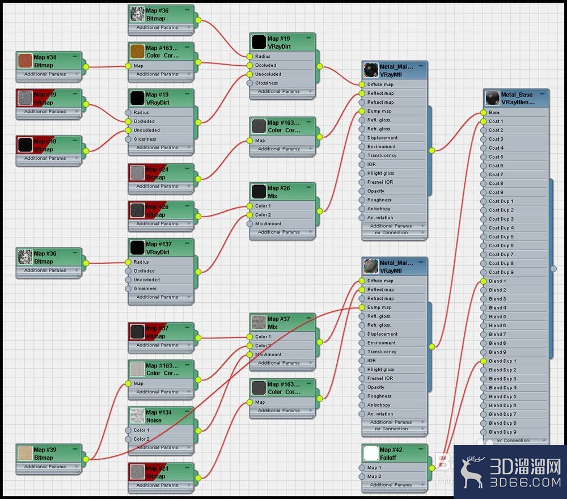Collapse the Map #26 Mix node
This screenshot has height=499, width=567.
[309, 188]
